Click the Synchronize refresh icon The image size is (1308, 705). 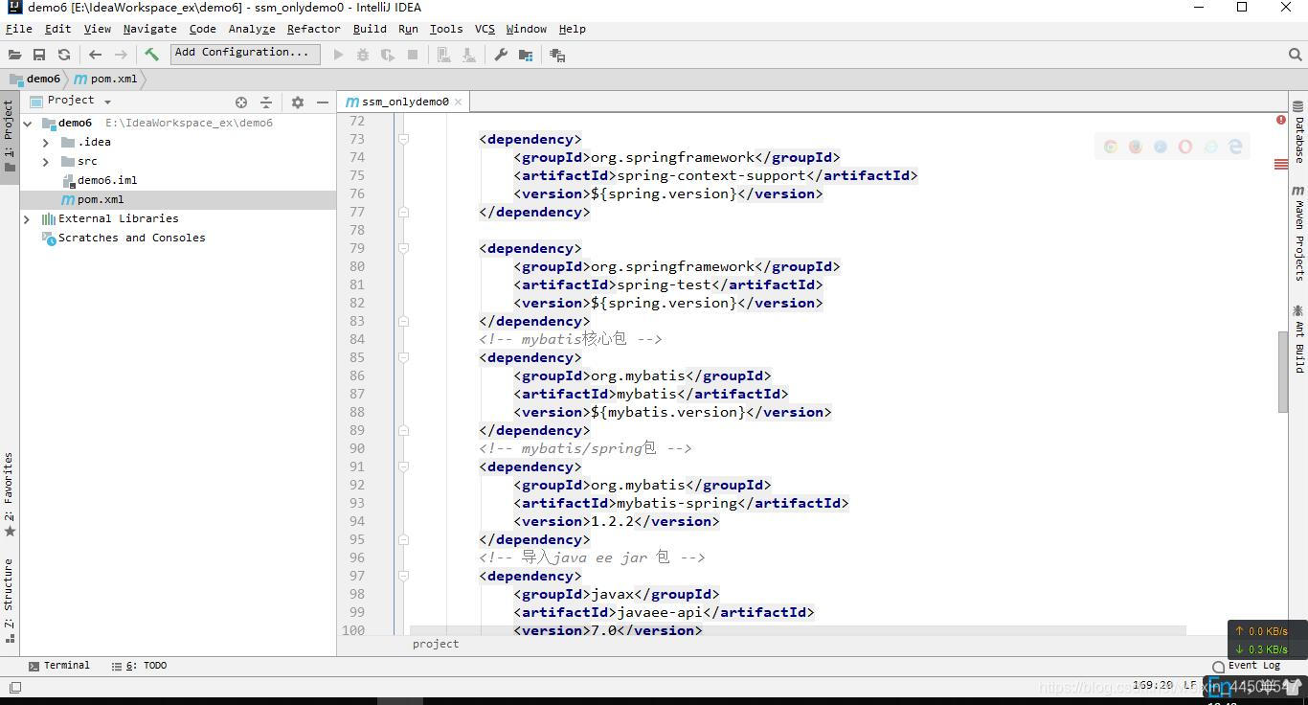tap(64, 55)
